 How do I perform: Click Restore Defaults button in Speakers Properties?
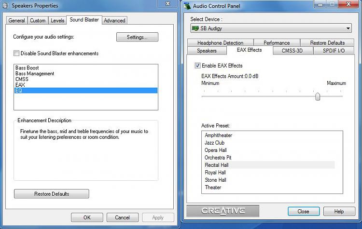click(52, 194)
